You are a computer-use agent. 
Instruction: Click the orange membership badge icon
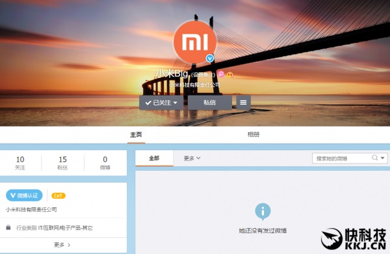point(230,74)
